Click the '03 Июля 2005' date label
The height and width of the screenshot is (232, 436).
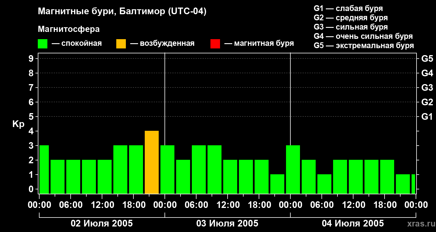pos(227,224)
